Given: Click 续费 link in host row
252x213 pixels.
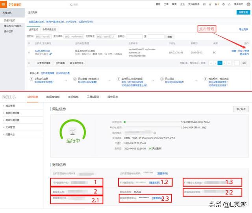Looking at the screenshot, I should point(233,51).
